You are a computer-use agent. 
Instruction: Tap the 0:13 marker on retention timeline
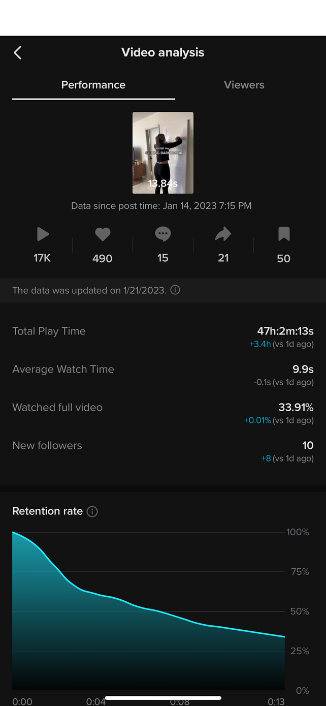pyautogui.click(x=276, y=701)
